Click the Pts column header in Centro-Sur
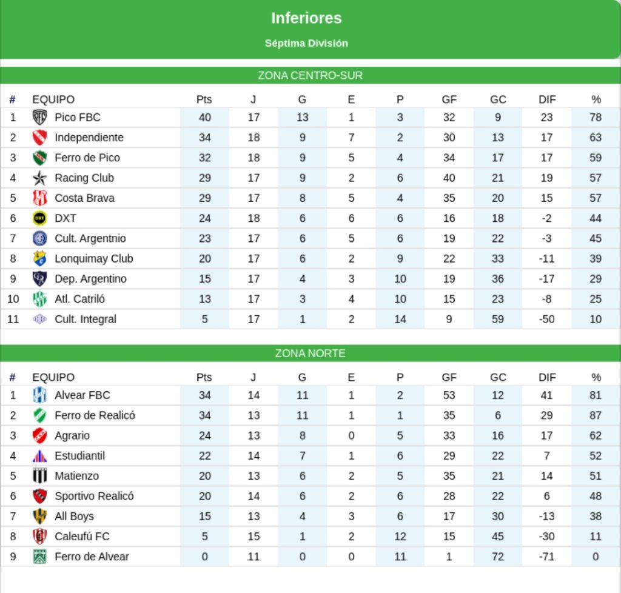The image size is (621, 593). [204, 99]
